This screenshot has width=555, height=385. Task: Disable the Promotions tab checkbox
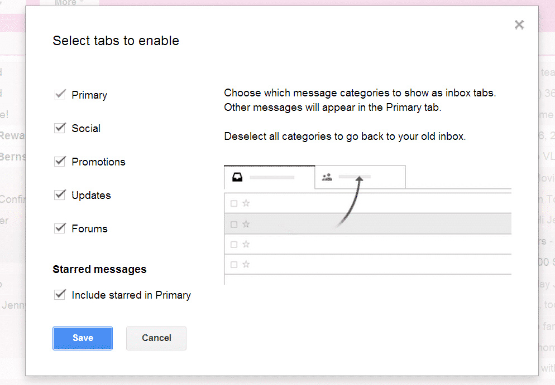click(60, 162)
